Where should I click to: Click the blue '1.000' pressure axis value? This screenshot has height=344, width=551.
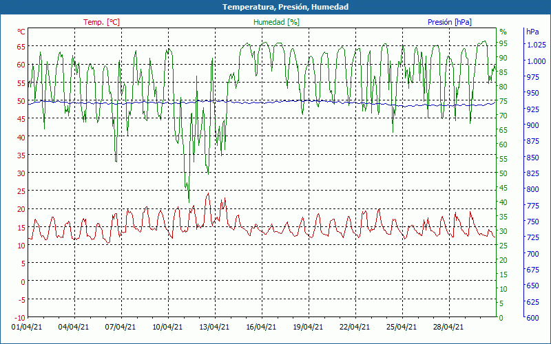click(537, 61)
